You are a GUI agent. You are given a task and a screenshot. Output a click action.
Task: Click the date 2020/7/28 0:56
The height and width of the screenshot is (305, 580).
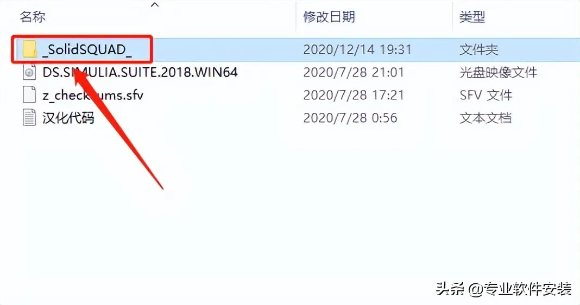[x=350, y=118]
